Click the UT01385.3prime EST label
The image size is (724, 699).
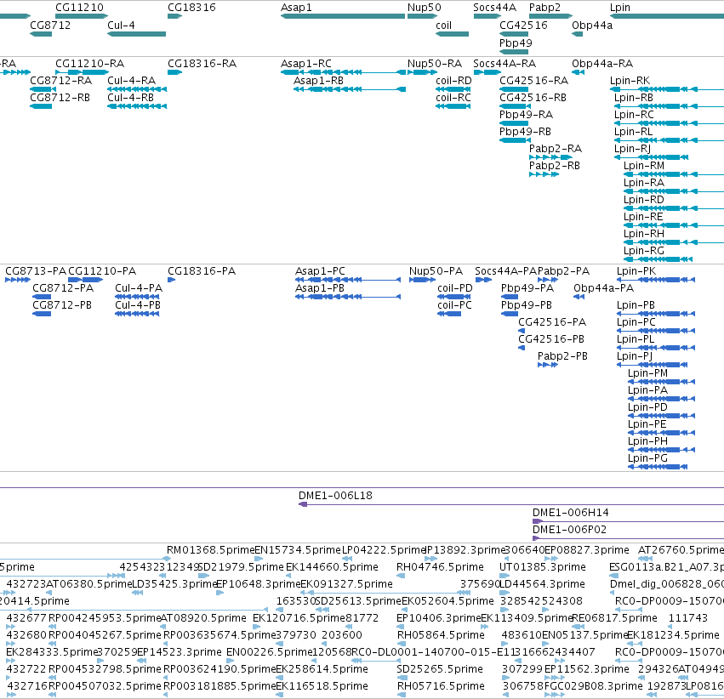coord(543,567)
